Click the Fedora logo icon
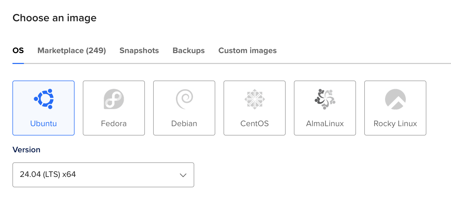The width and height of the screenshot is (451, 208). (114, 99)
